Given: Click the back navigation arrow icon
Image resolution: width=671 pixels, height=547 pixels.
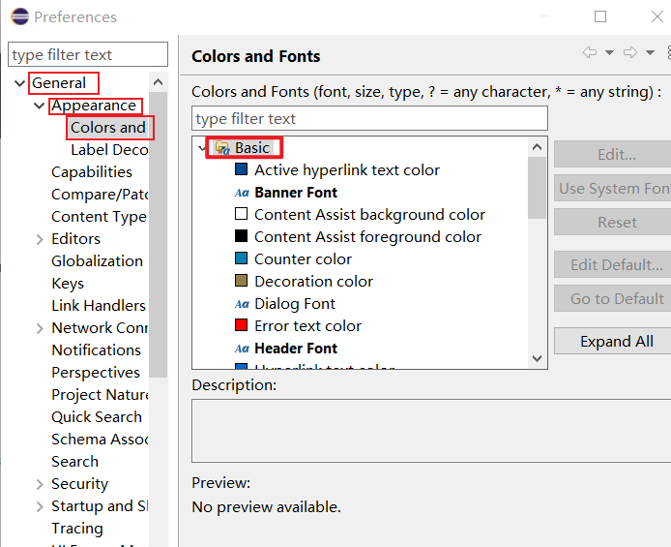Looking at the screenshot, I should (x=590, y=52).
